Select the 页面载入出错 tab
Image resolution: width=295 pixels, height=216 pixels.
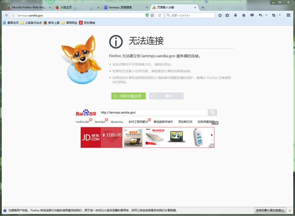click(x=174, y=7)
